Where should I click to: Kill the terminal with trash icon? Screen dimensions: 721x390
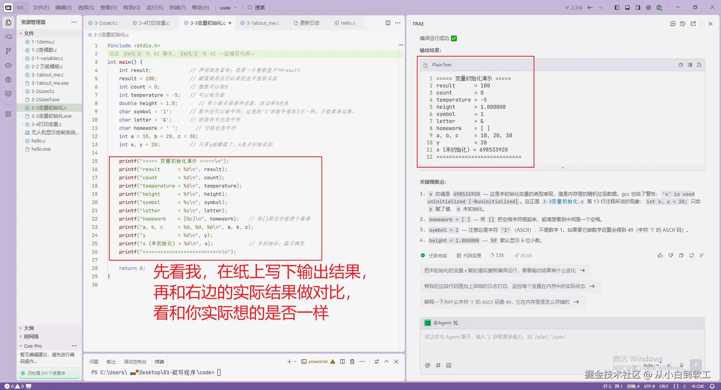(352, 361)
